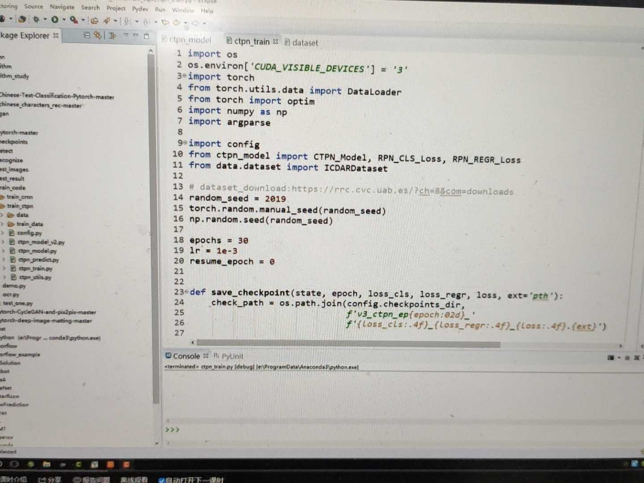The width and height of the screenshot is (644, 483).
Task: Collapse All in Package Explorer
Action: (87, 35)
